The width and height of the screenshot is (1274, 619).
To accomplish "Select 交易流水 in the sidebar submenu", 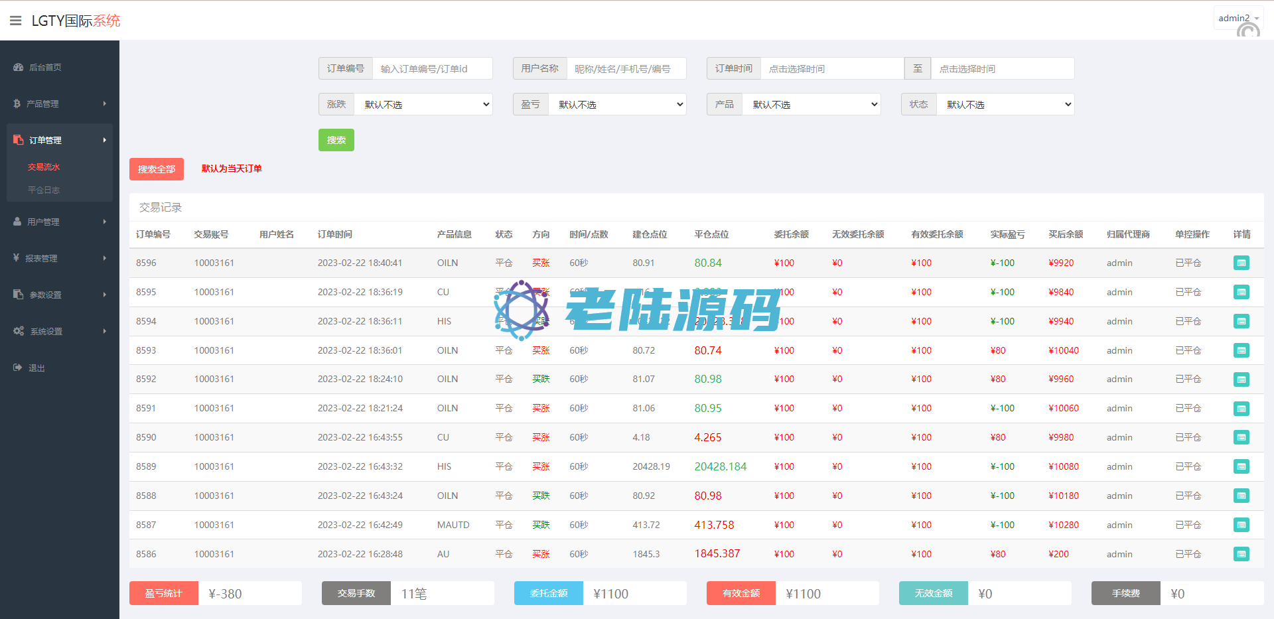I will coord(44,167).
